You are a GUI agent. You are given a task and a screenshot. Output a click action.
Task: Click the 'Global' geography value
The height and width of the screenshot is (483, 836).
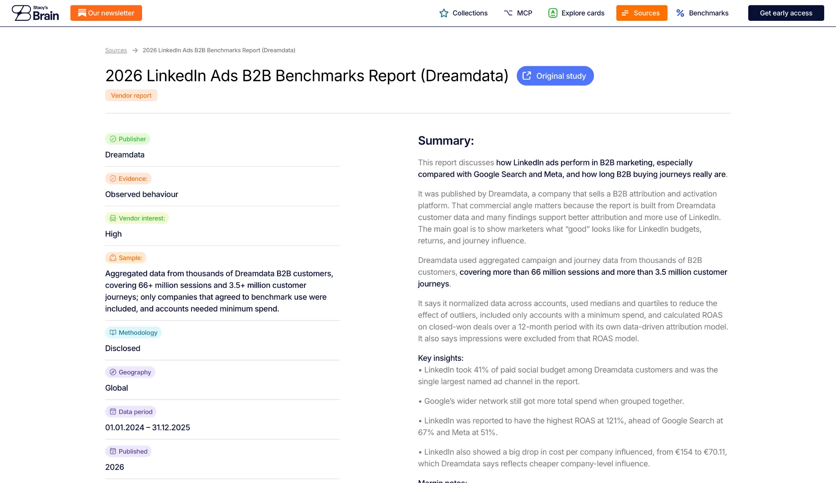pos(117,388)
